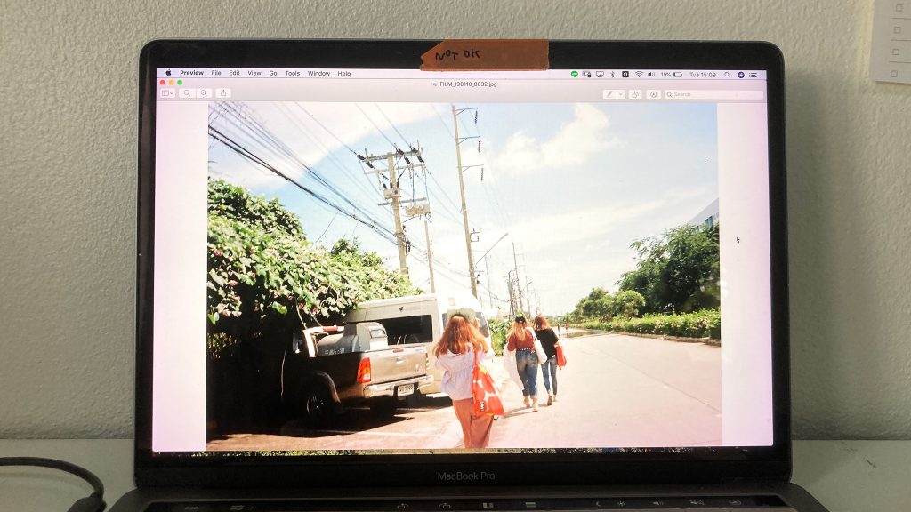Click the FILM_190110_0032.jpg window title
This screenshot has width=911, height=512.
(x=468, y=84)
